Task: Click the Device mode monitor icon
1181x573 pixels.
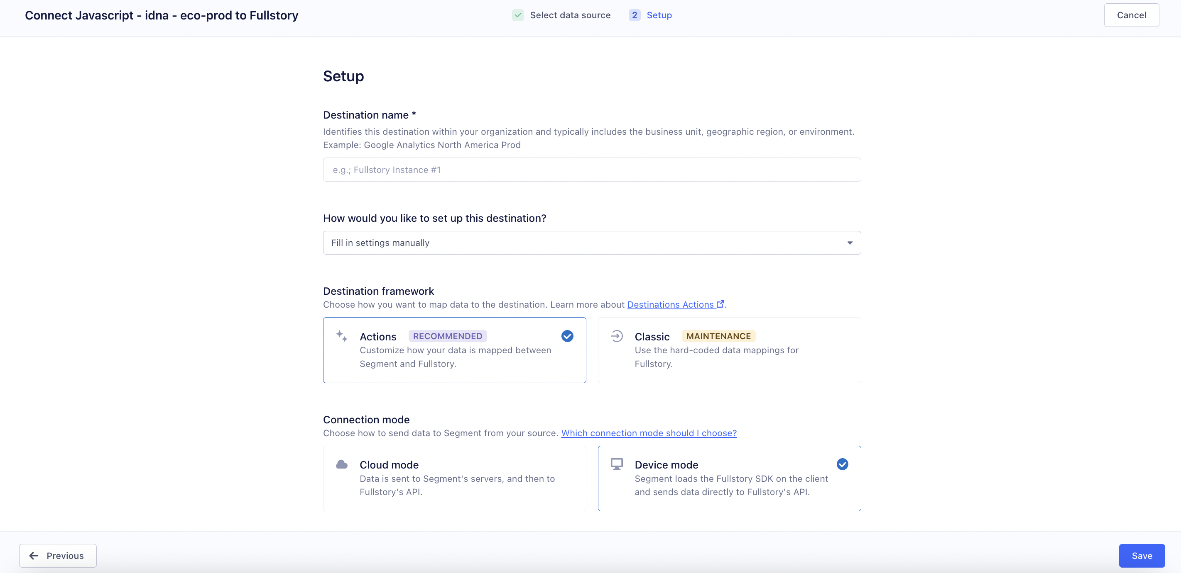Action: coord(617,464)
